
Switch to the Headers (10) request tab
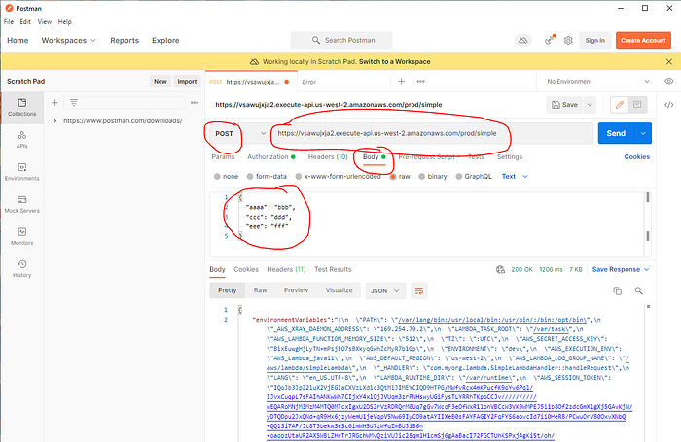click(328, 157)
